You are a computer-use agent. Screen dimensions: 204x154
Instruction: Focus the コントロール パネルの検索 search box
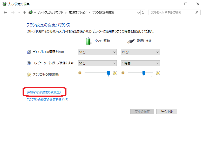(174, 12)
